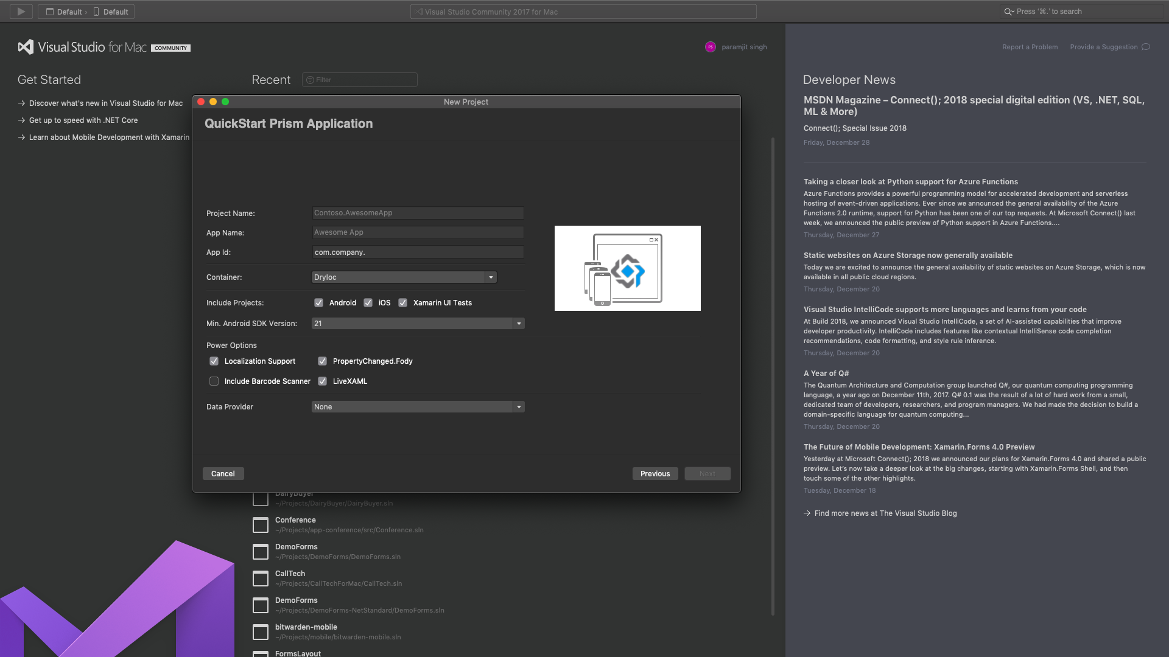The image size is (1169, 657).
Task: Click the paramjit singh user avatar
Action: click(710, 47)
